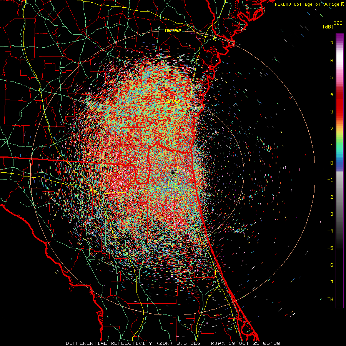Click the 50 NMI range ring label
The width and height of the screenshot is (346, 346).
(x=172, y=102)
